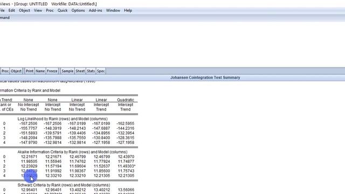Click the Stats button
This screenshot has height=194, width=345.
[91, 71]
